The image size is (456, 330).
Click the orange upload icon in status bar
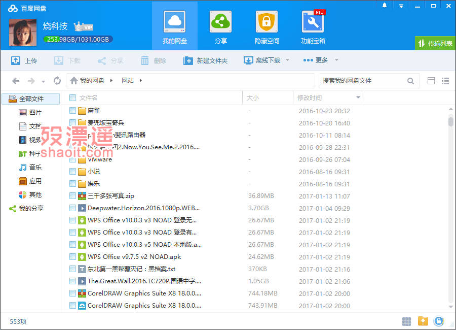click(423, 321)
